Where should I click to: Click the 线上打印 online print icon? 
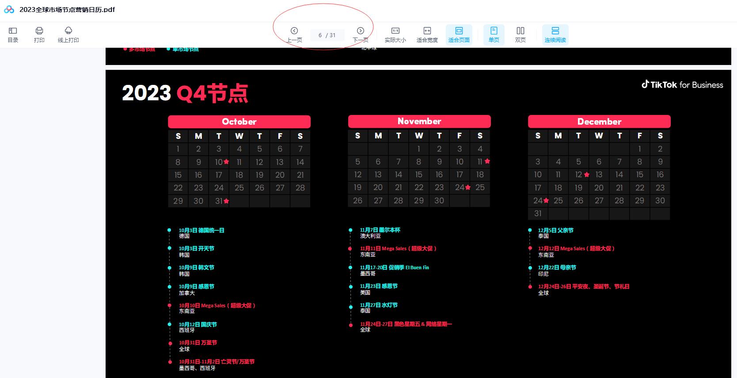click(68, 34)
